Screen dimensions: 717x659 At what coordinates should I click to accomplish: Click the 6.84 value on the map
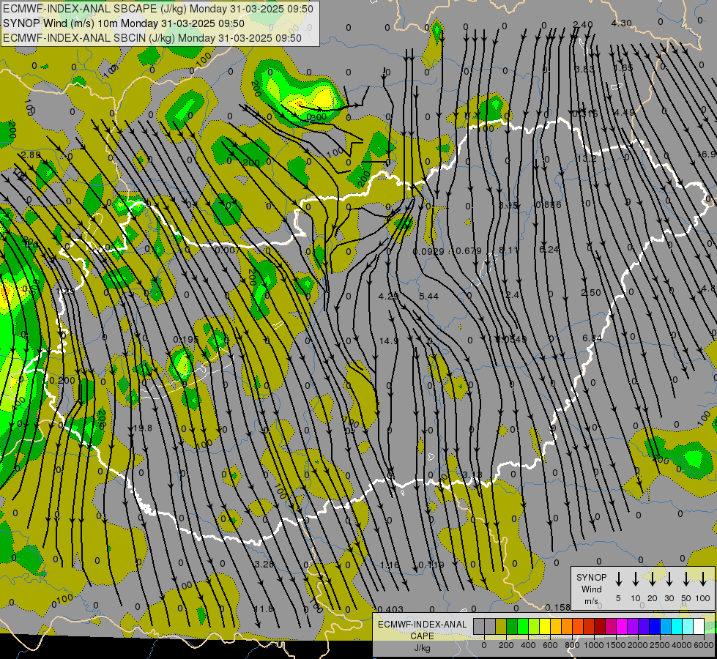(592, 338)
